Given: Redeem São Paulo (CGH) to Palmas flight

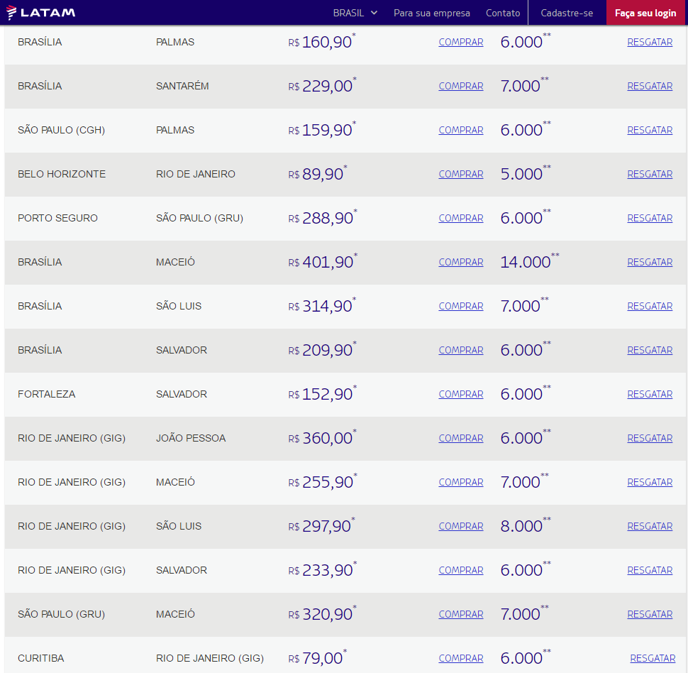Looking at the screenshot, I should pyautogui.click(x=650, y=130).
